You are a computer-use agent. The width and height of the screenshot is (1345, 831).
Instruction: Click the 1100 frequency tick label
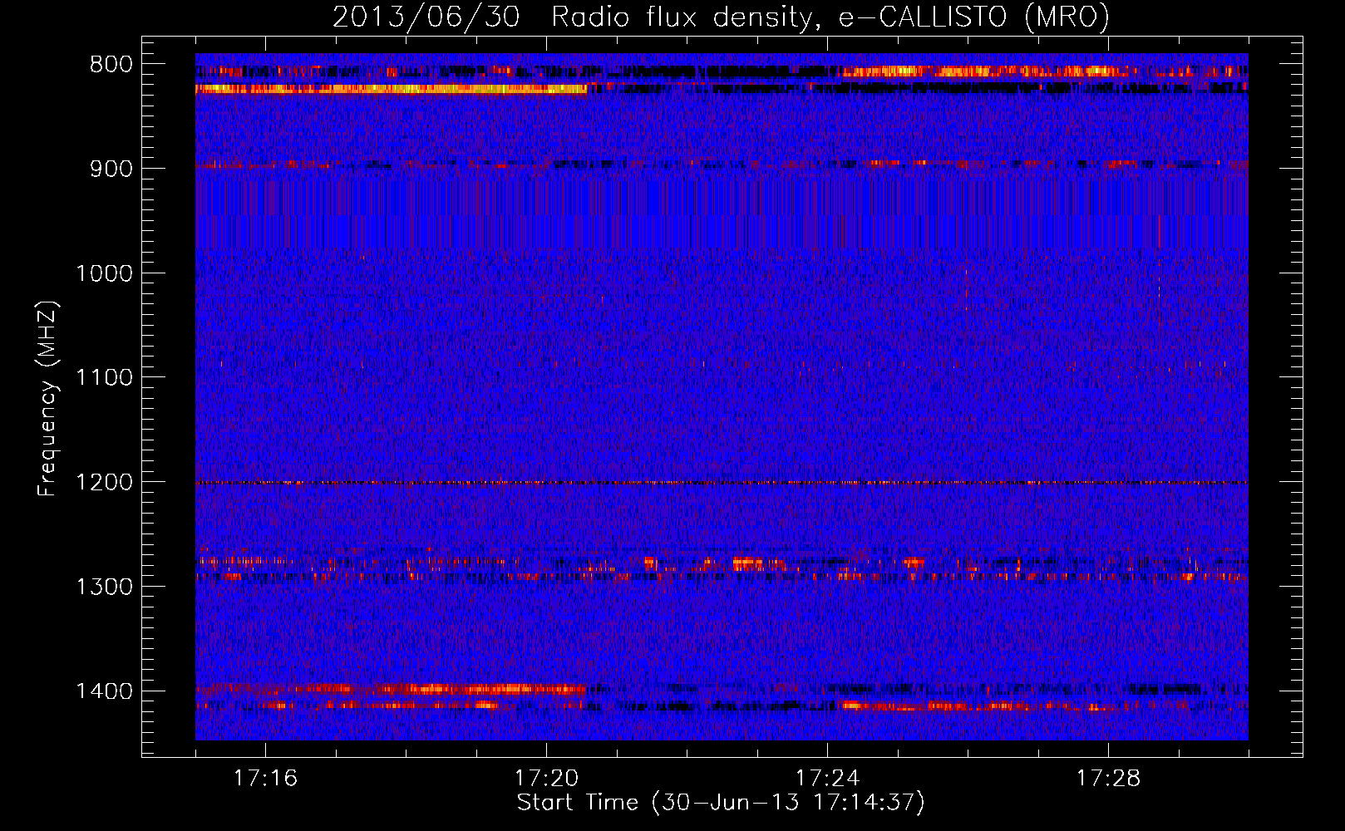[104, 378]
